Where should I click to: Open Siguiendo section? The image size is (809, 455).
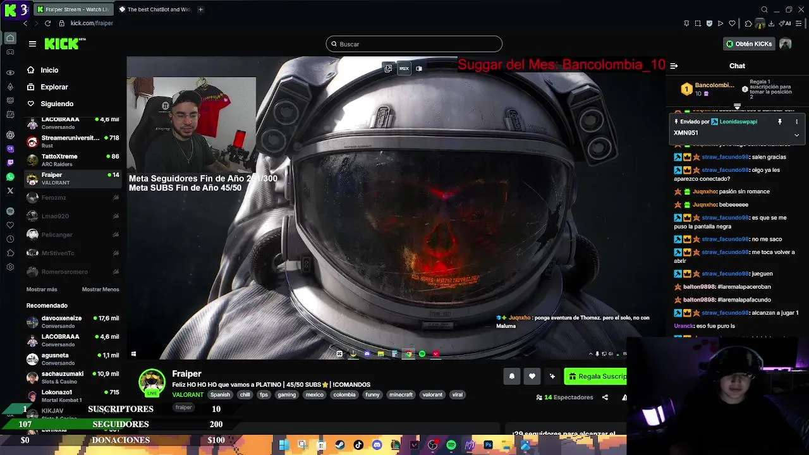coord(57,104)
